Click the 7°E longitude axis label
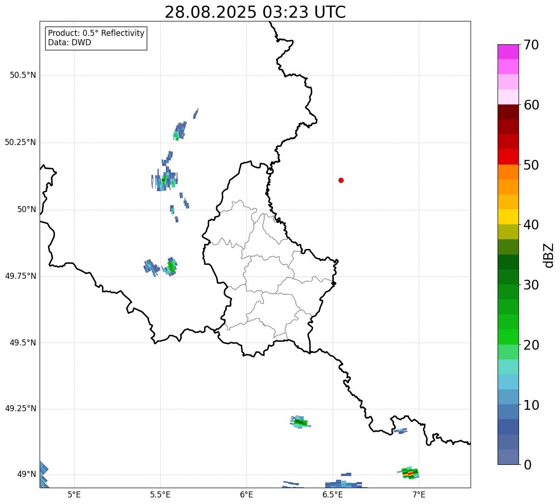Image resolution: width=560 pixels, height=504 pixels. (x=419, y=494)
